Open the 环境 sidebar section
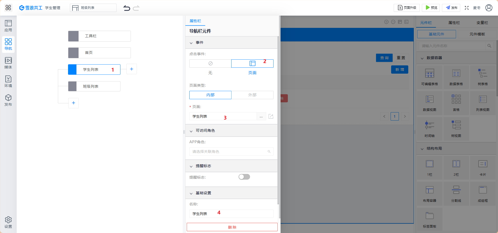Viewport: 498px width, 233px height. 8,81
